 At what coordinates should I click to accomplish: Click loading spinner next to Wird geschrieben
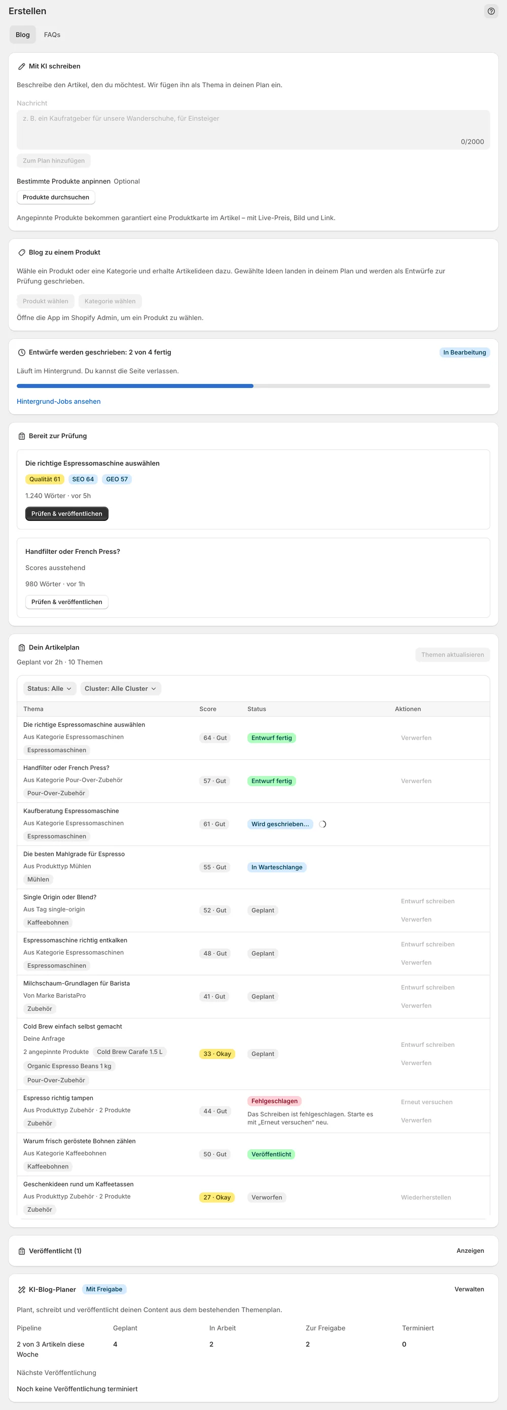pos(322,824)
